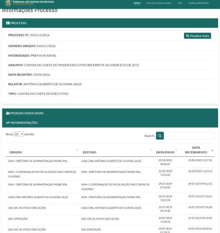Image resolution: width=220 pixels, height=233 pixels.
Task: Click the NÚMERO ORIGEM value
Action: click(46, 46)
